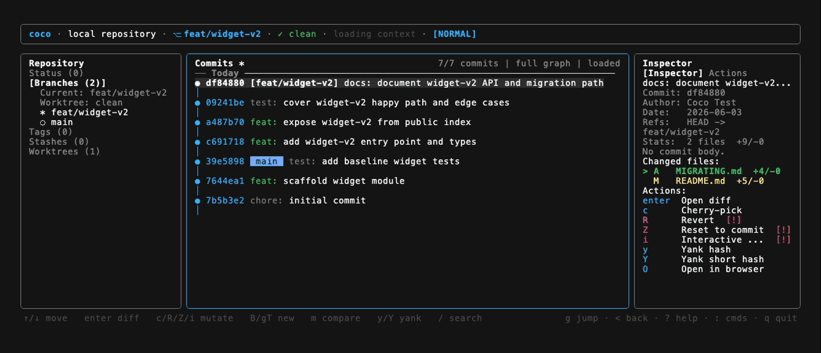Click the / search hint in footer

click(x=459, y=318)
